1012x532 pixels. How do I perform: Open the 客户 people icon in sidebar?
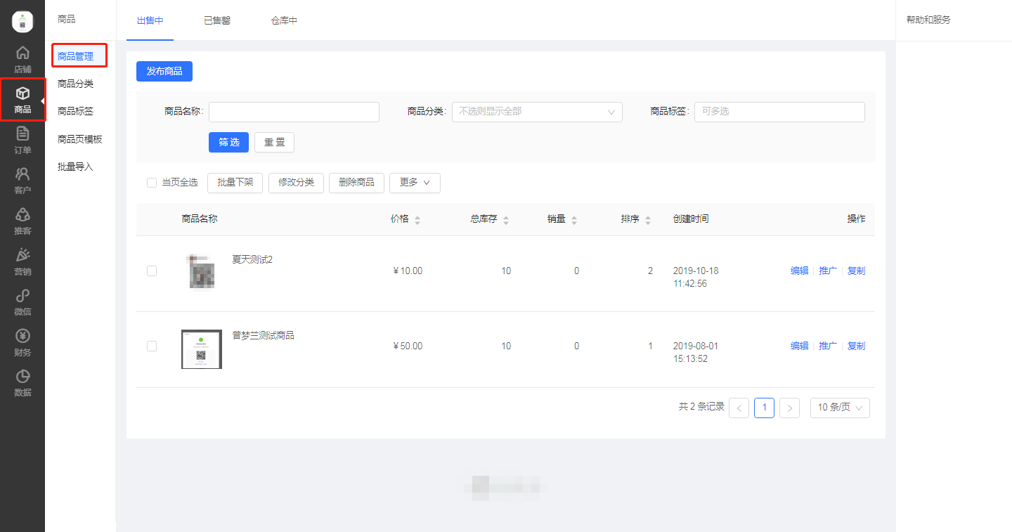pyautogui.click(x=22, y=174)
